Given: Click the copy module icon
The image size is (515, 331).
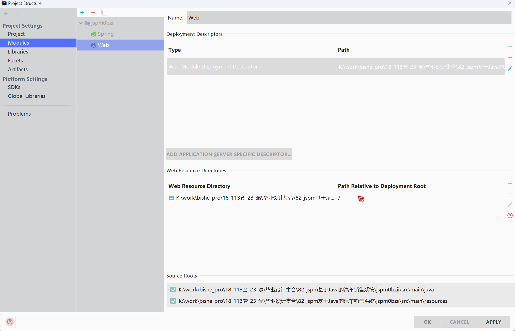Looking at the screenshot, I should (x=104, y=13).
